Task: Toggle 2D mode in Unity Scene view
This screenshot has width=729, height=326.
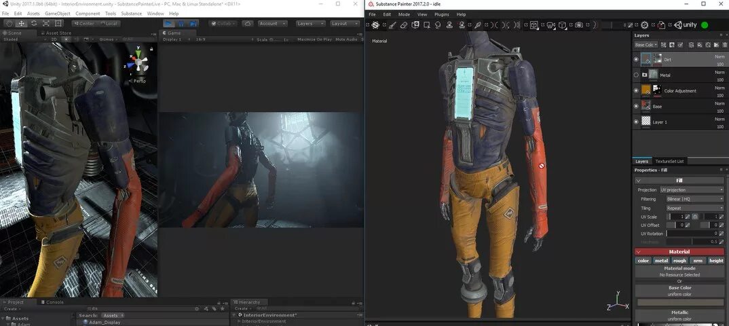Action: click(x=54, y=39)
